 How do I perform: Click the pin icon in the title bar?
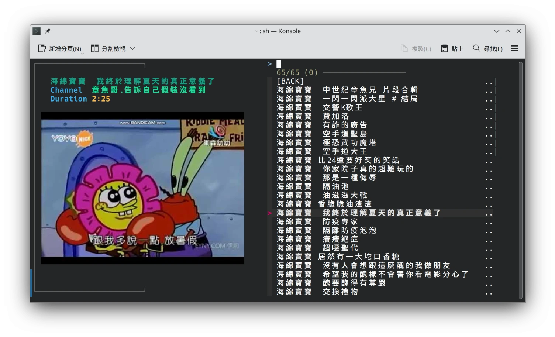tap(48, 31)
